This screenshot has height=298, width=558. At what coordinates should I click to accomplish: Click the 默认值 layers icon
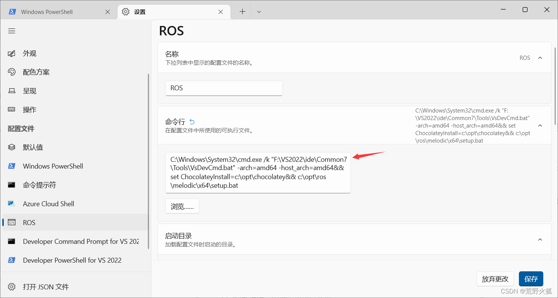click(x=12, y=147)
